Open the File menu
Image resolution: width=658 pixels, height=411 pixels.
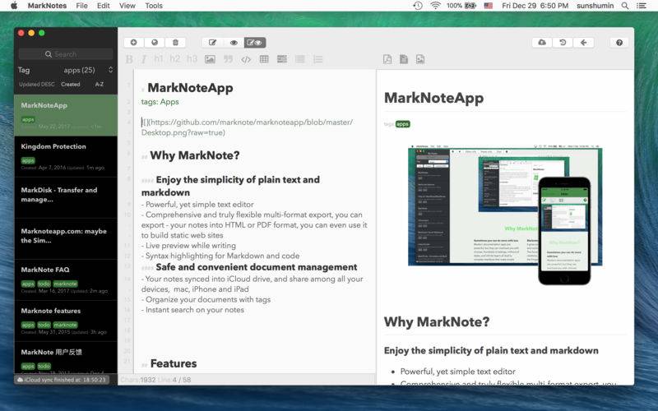pos(81,6)
